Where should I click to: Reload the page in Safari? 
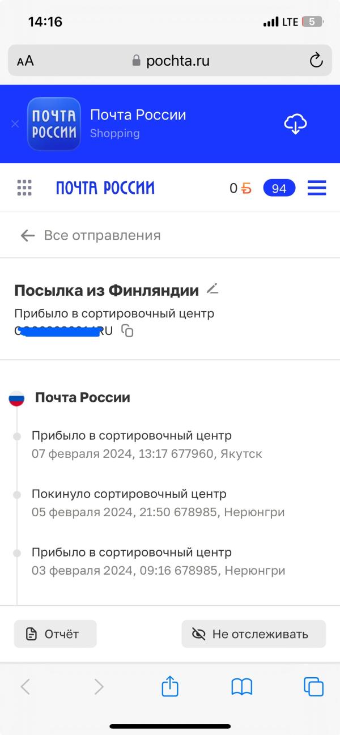click(316, 61)
